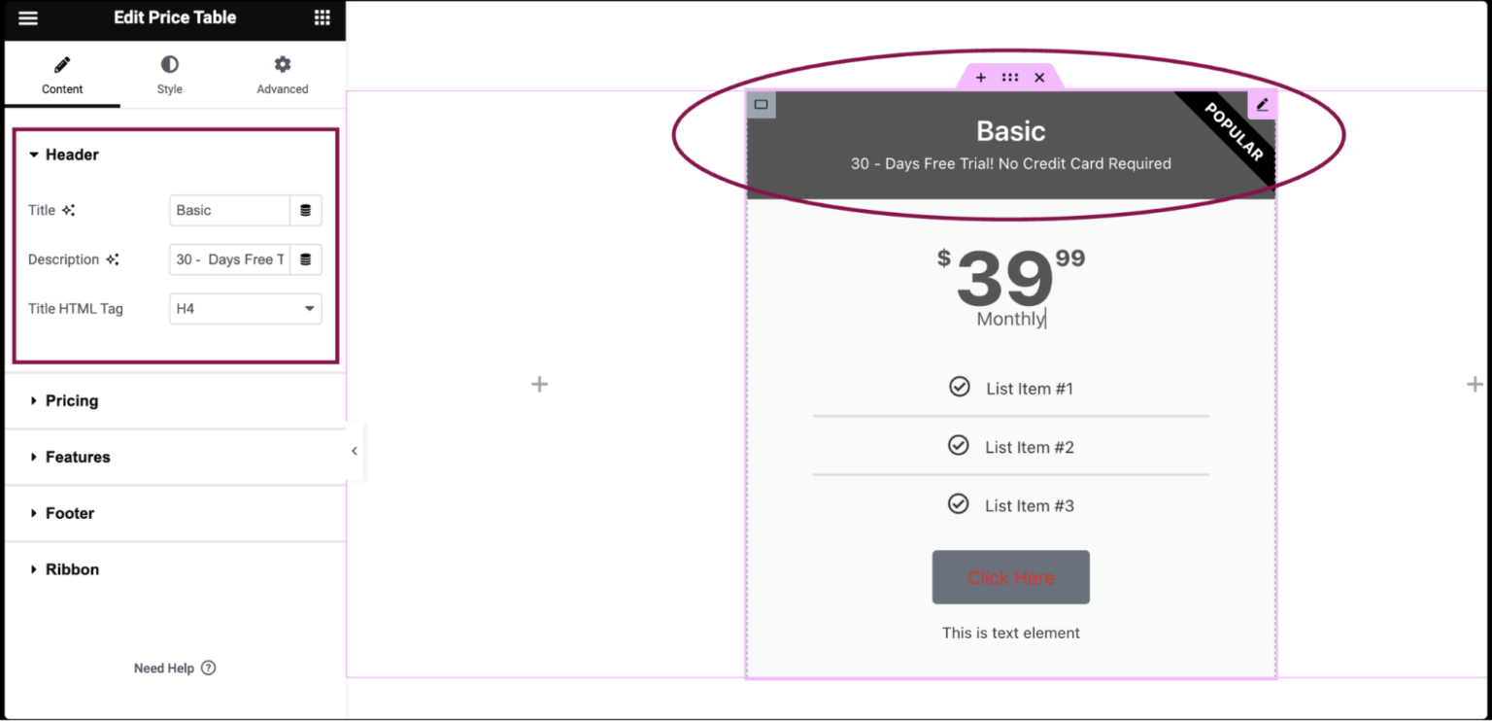
Task: Click the Need Help link
Action: point(175,668)
